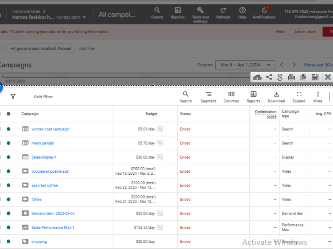This screenshot has height=249, width=333.
Task: Click the print icon in capture toolbar
Action: [x=291, y=77]
